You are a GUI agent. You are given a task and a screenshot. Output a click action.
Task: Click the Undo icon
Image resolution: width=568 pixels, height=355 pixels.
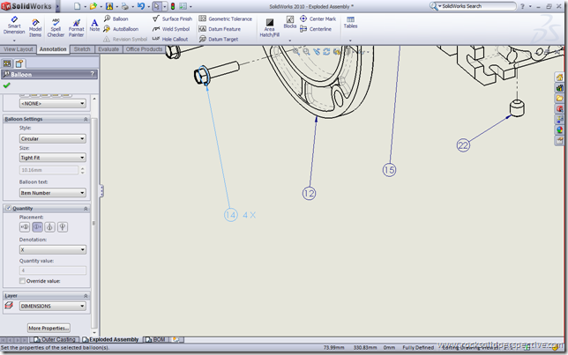[141, 6]
